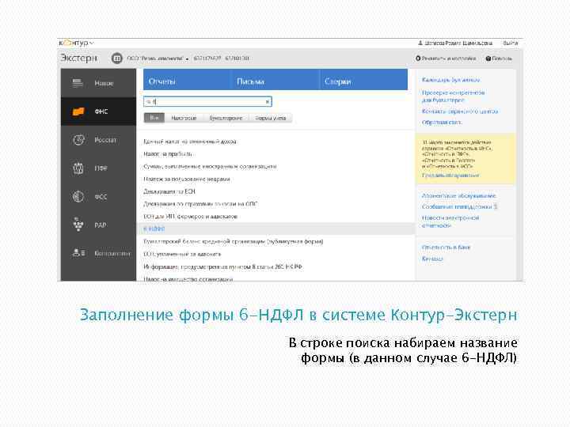Screen dimensions: 570x427
Task: Select the Контрагенты sidebar menu item
Action: [98, 253]
